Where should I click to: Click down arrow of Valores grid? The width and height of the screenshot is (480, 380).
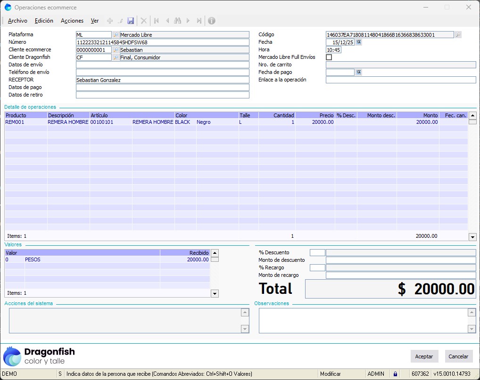[215, 293]
